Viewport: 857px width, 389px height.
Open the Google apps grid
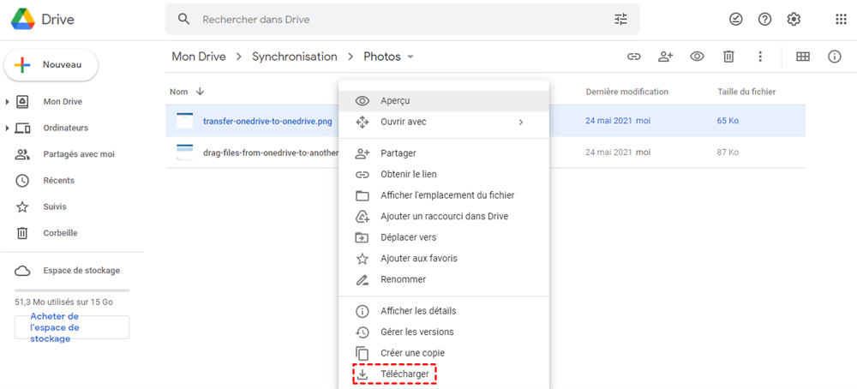841,19
